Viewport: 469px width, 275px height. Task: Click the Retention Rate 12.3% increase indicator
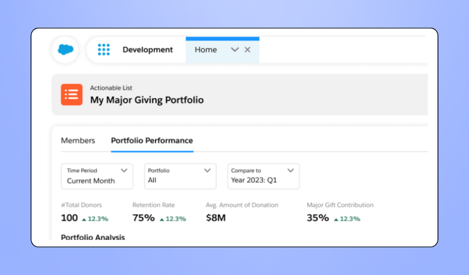coord(173,219)
